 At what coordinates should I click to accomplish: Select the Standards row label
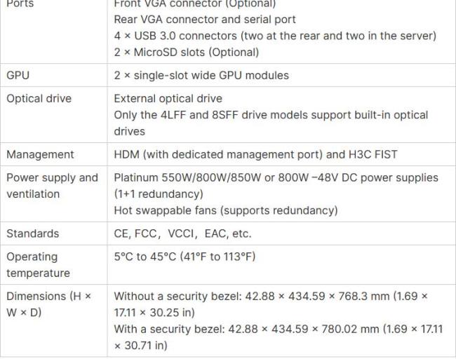coord(32,233)
